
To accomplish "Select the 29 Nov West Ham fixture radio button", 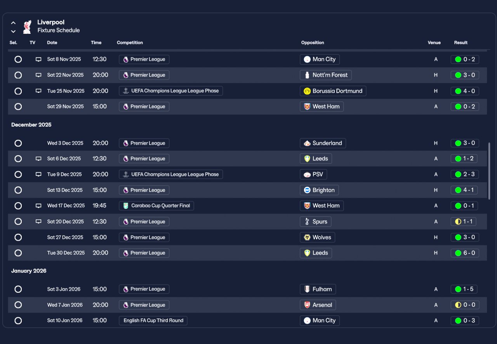I will pos(18,106).
